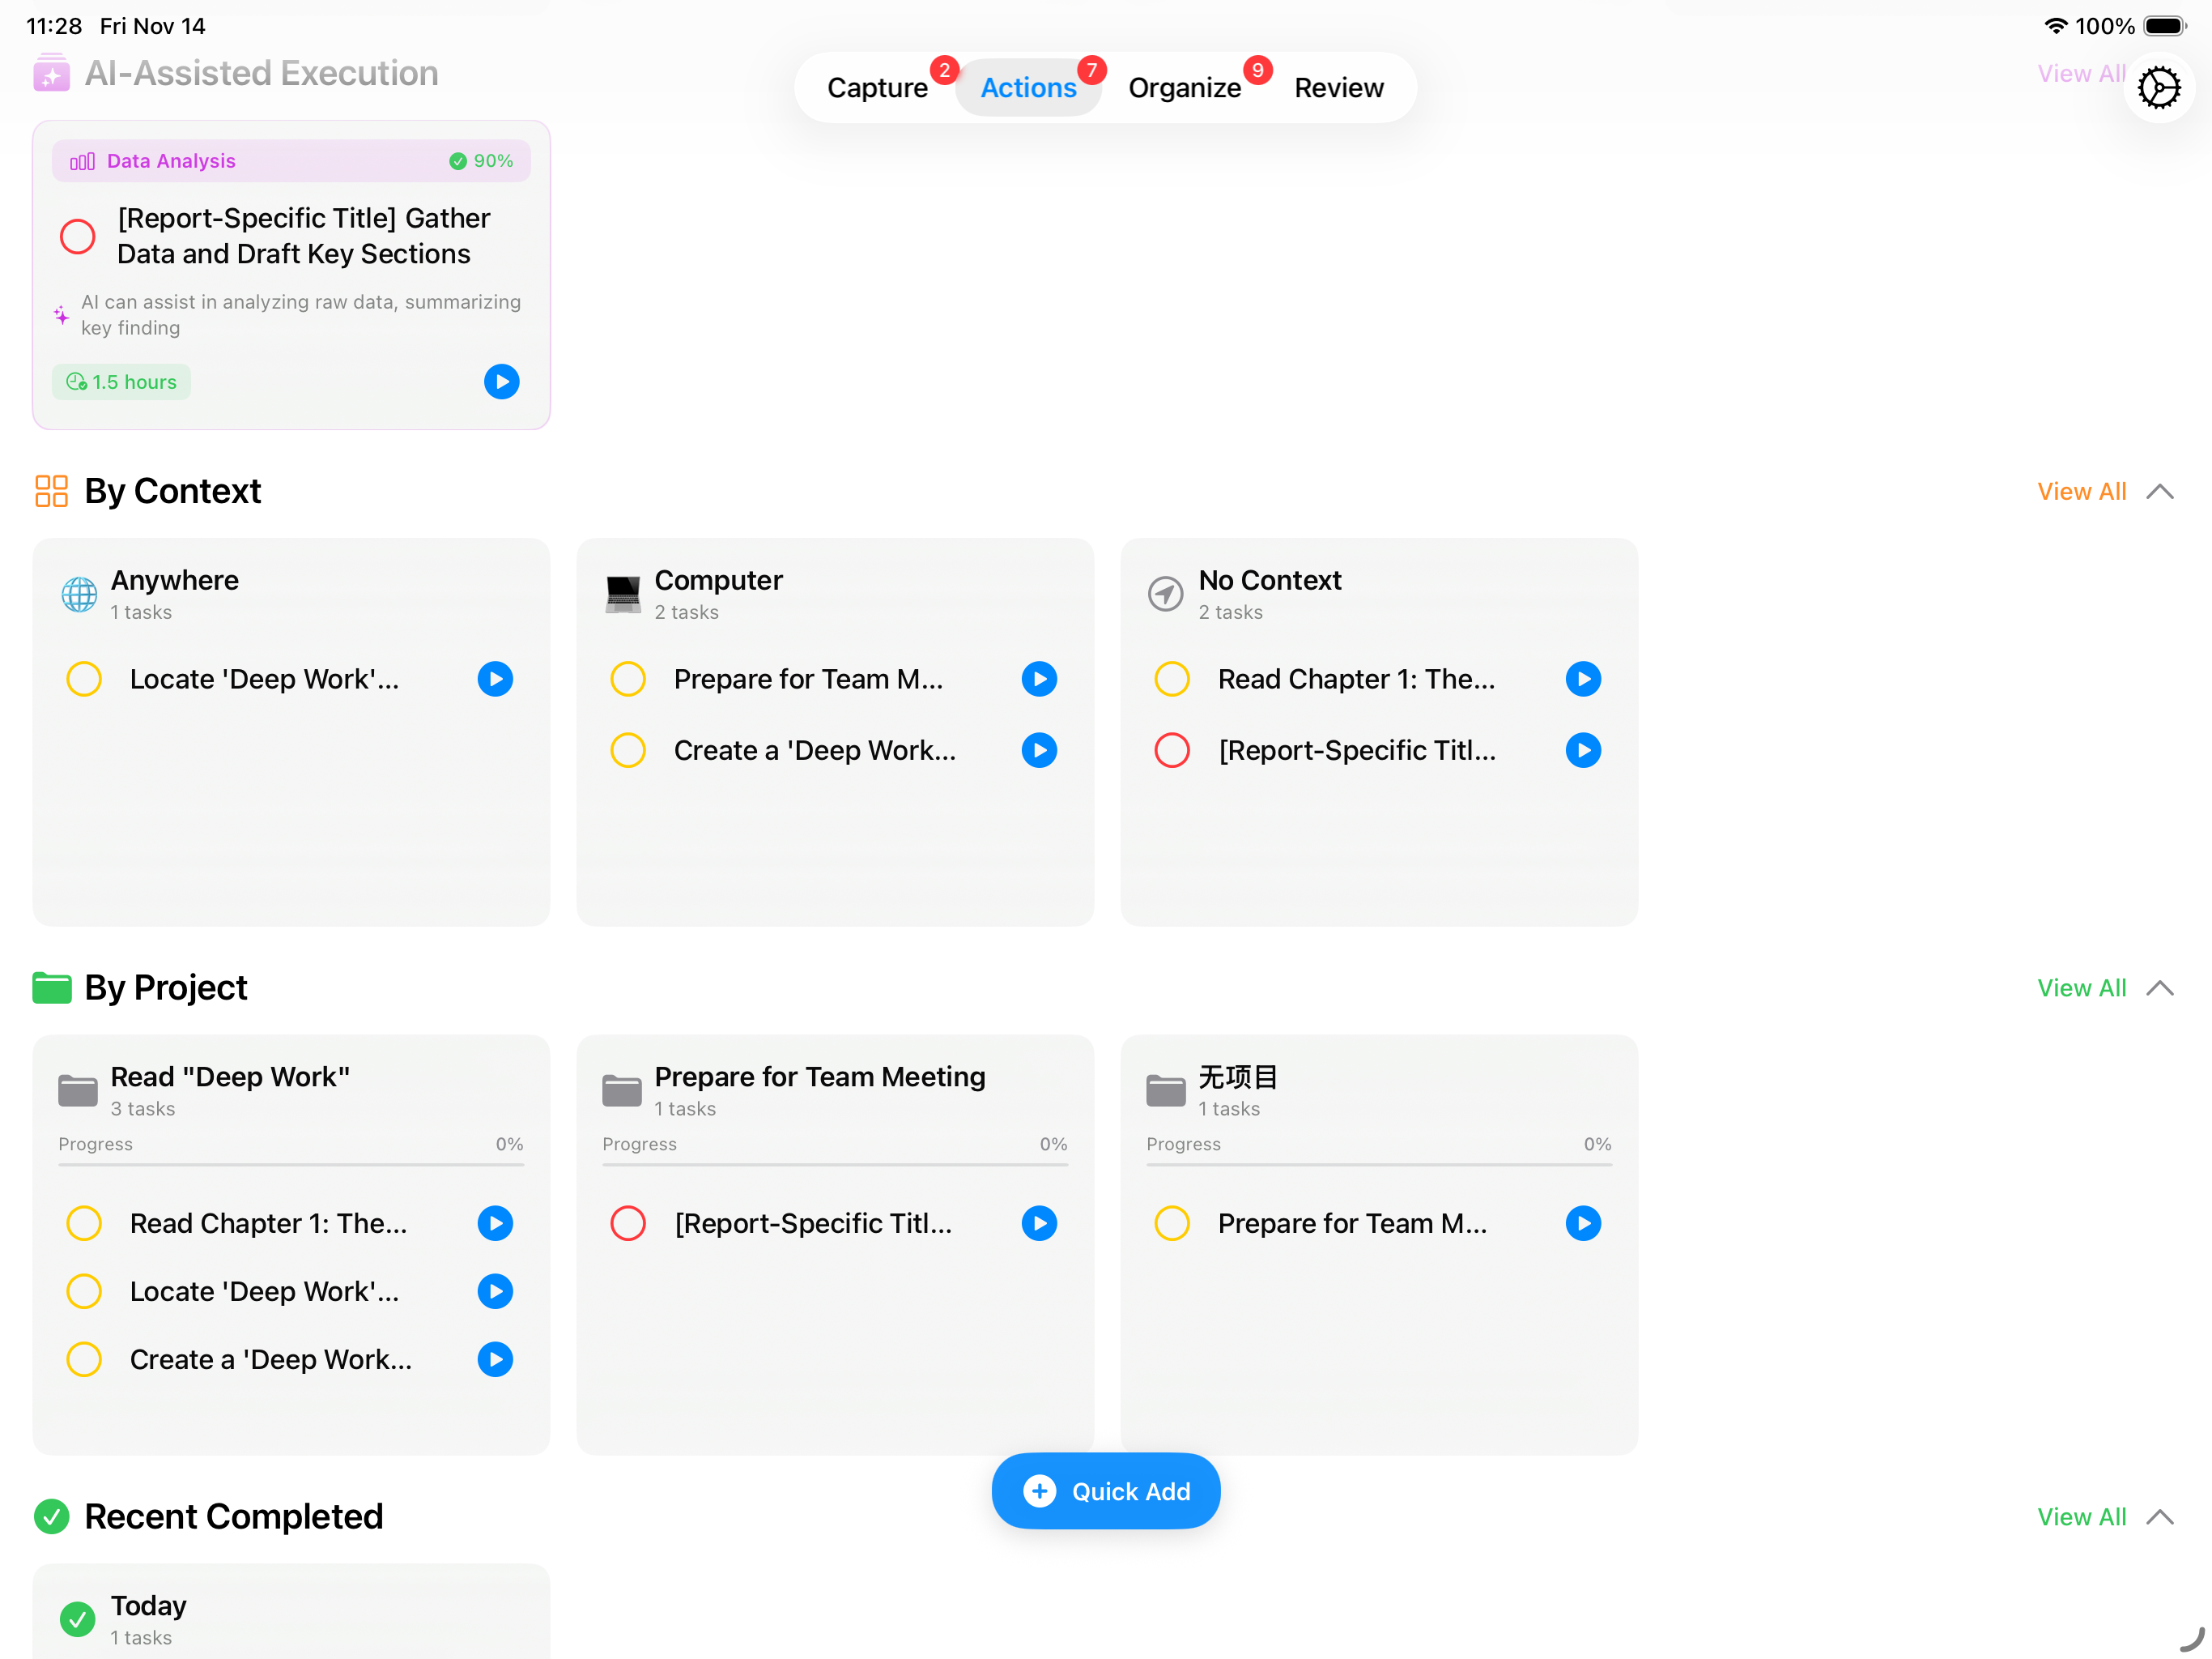Viewport: 2212px width, 1659px height.
Task: Mark Gather Data and Draft Key Sections complete
Action: tap(78, 237)
